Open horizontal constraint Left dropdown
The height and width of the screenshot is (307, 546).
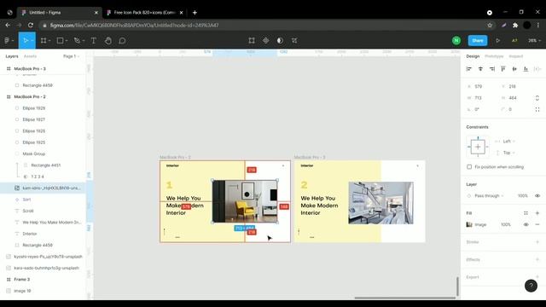click(508, 142)
